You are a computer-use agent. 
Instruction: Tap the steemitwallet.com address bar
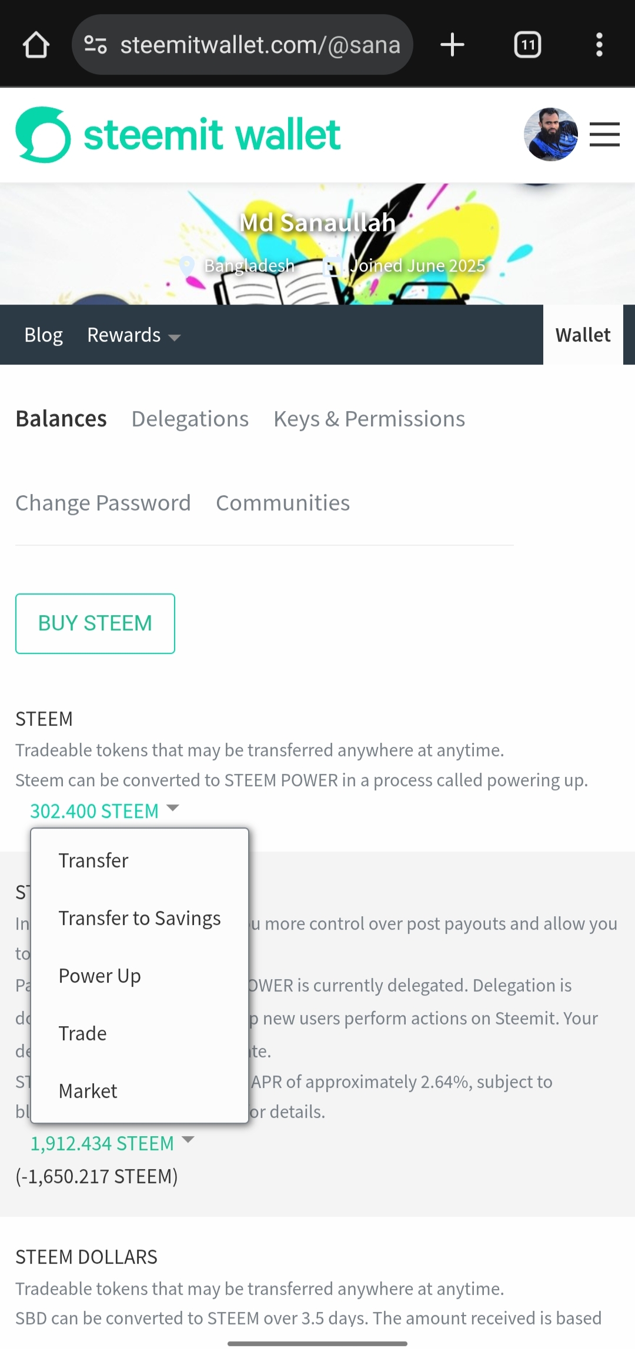point(260,45)
